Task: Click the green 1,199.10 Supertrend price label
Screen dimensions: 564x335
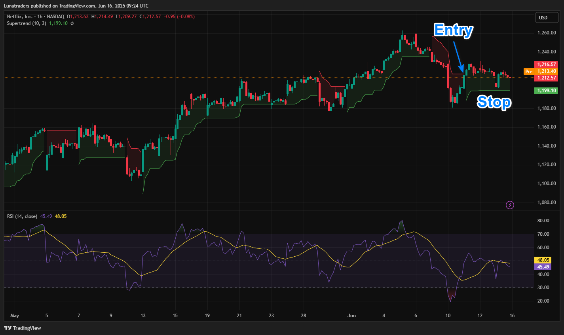Action: click(546, 91)
